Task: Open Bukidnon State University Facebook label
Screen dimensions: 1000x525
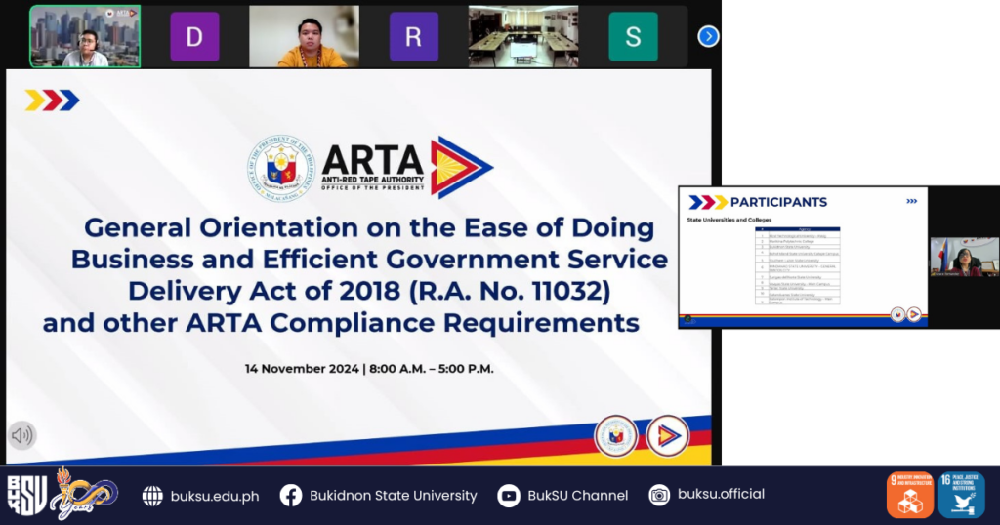Action: pos(394,496)
